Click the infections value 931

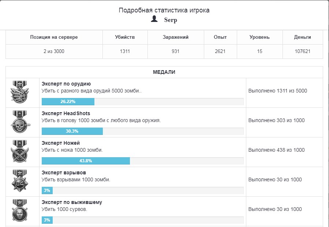(x=175, y=51)
